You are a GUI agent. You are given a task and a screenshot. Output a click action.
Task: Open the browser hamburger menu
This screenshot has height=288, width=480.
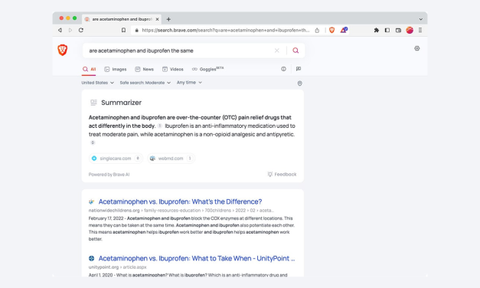(x=420, y=30)
